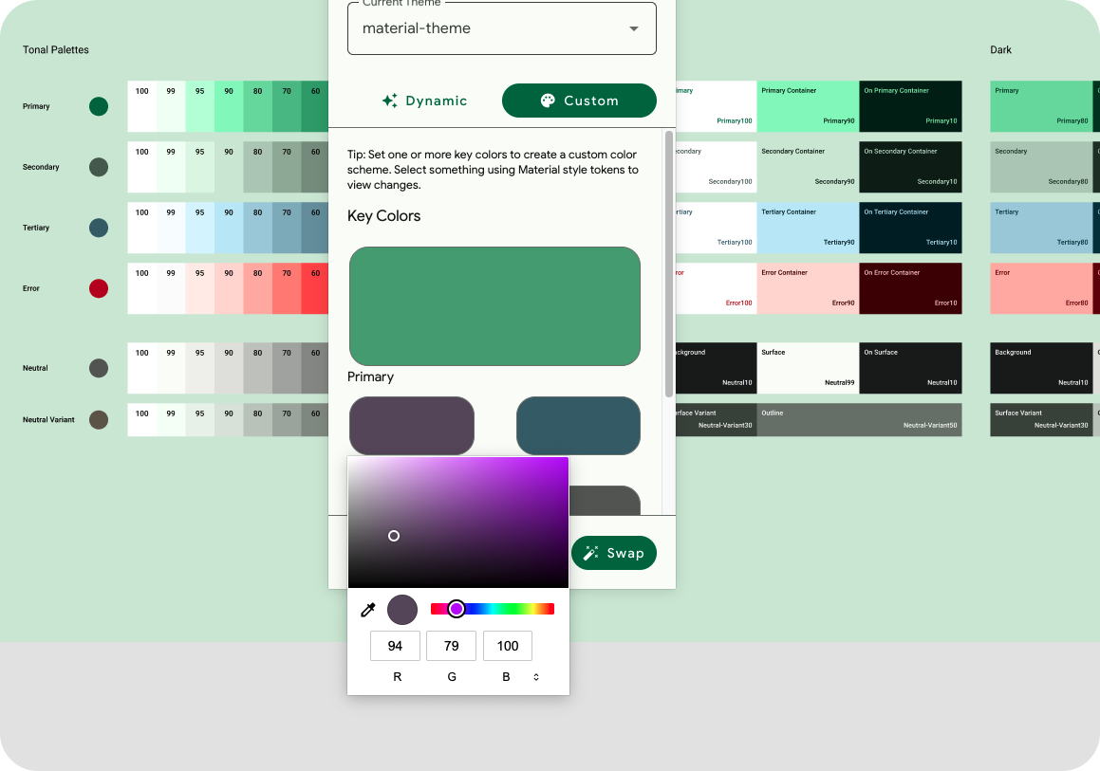Click the magic wand icon on Swap button

tap(591, 553)
